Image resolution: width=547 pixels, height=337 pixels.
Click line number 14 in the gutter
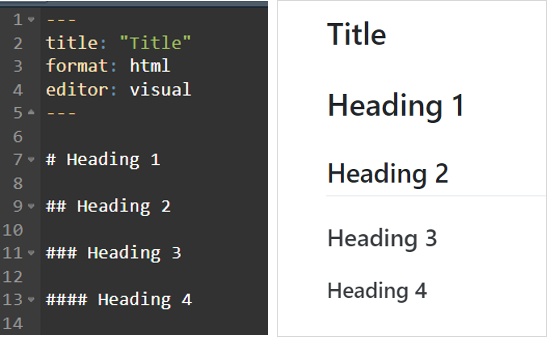[13, 323]
